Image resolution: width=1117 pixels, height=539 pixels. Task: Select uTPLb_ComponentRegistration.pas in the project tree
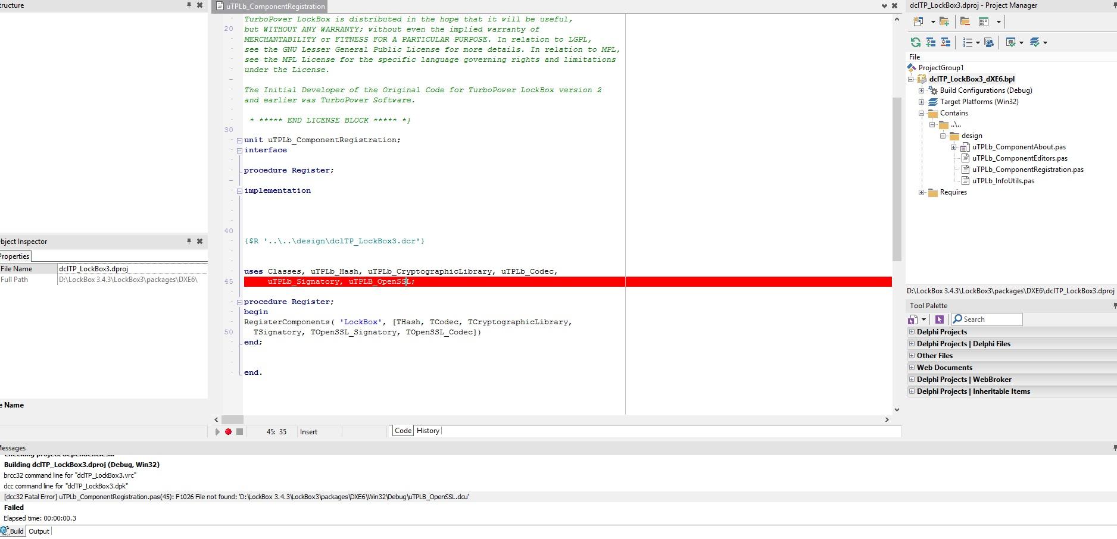(x=1028, y=170)
